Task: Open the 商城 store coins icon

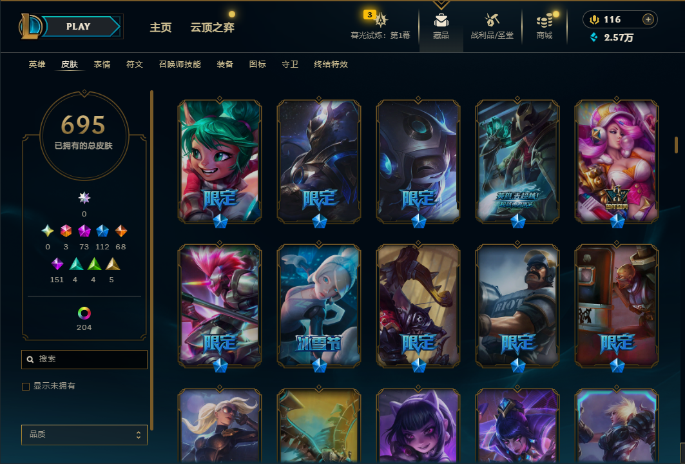Action: 545,21
